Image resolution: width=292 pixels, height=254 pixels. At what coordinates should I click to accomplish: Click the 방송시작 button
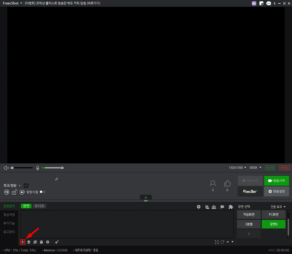[276, 181]
